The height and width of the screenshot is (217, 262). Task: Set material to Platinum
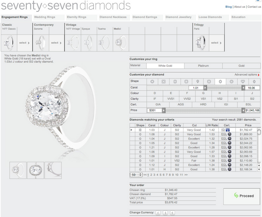tap(203, 66)
